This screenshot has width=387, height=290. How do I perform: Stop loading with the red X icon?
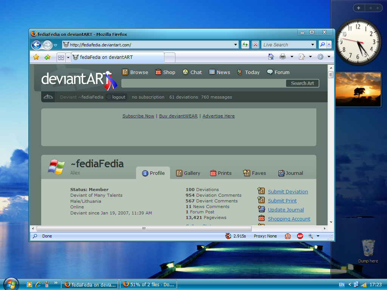[x=255, y=45]
